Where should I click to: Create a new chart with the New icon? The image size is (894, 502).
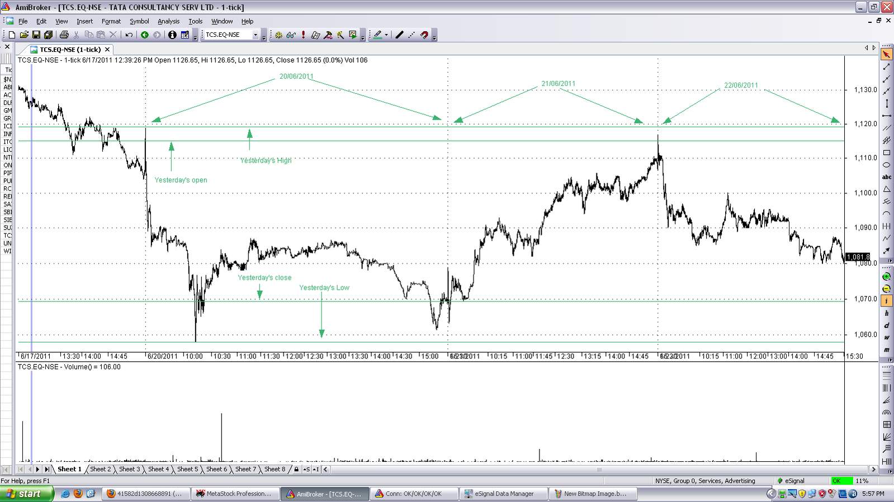[x=12, y=35]
